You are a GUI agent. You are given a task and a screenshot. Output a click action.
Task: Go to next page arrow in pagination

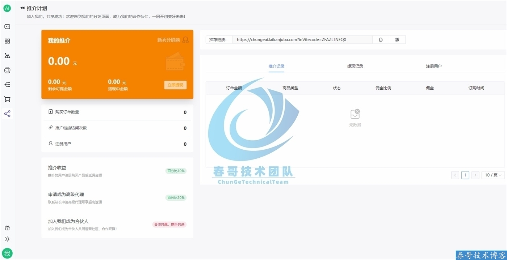tap(475, 175)
